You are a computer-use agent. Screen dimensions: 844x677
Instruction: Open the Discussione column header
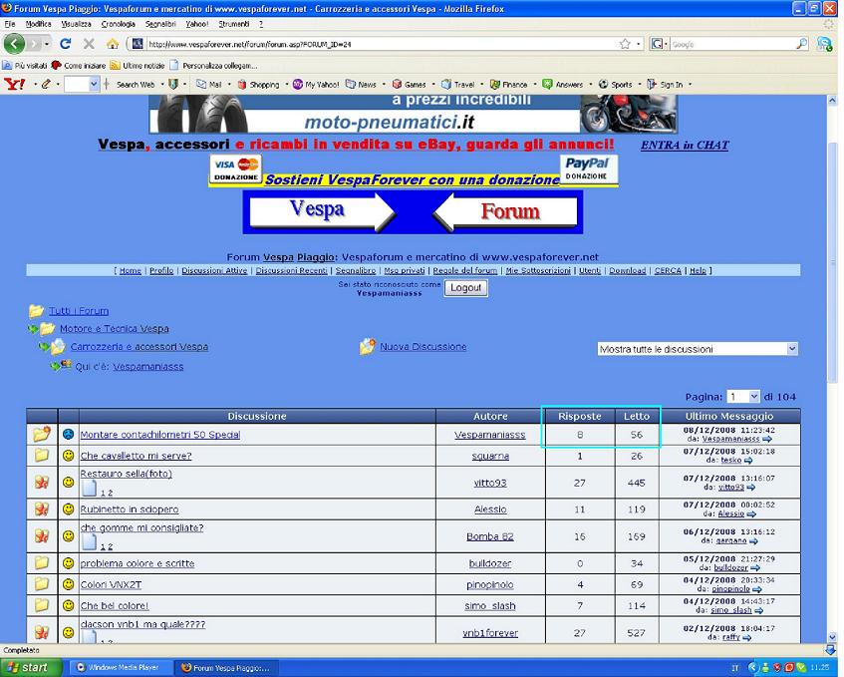click(257, 416)
